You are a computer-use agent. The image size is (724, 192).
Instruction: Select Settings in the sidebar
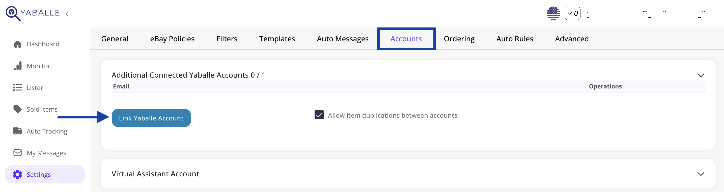point(45,174)
